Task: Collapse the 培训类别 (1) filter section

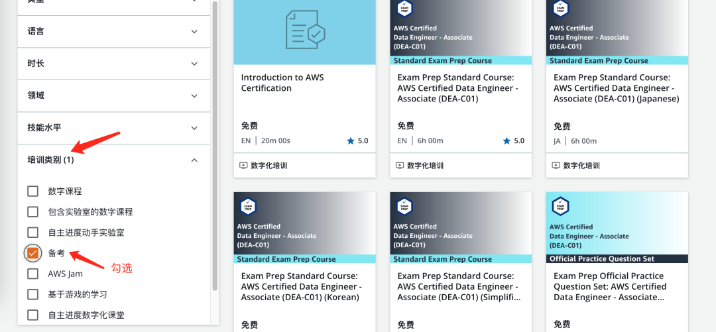Action: 114,160
